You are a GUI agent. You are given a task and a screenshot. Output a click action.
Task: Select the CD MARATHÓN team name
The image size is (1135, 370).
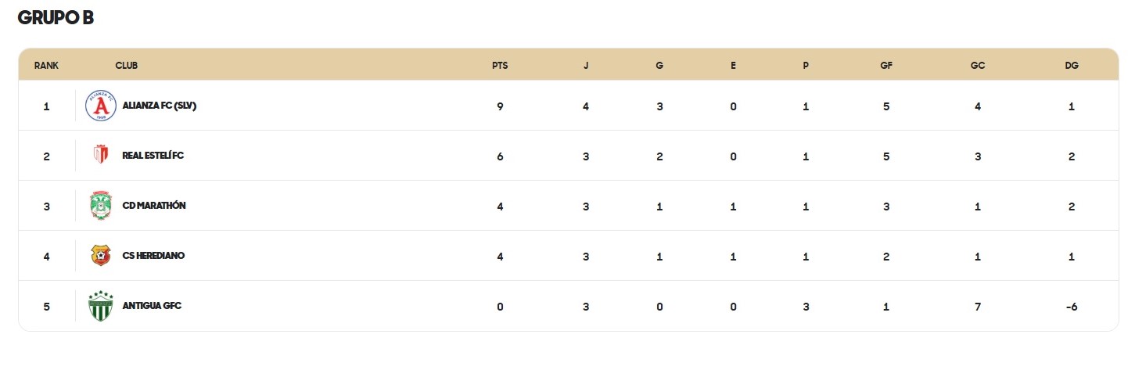pos(154,206)
